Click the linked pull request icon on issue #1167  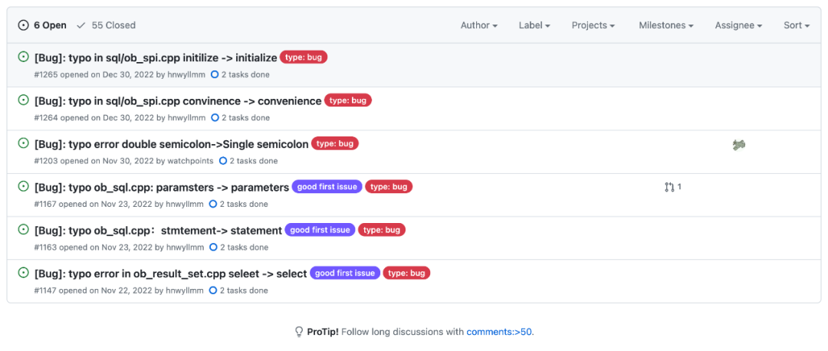[669, 187]
